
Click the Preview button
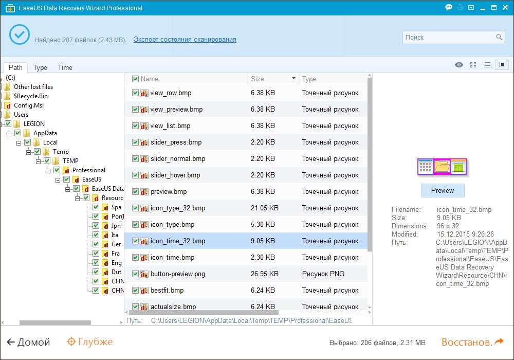(x=443, y=190)
